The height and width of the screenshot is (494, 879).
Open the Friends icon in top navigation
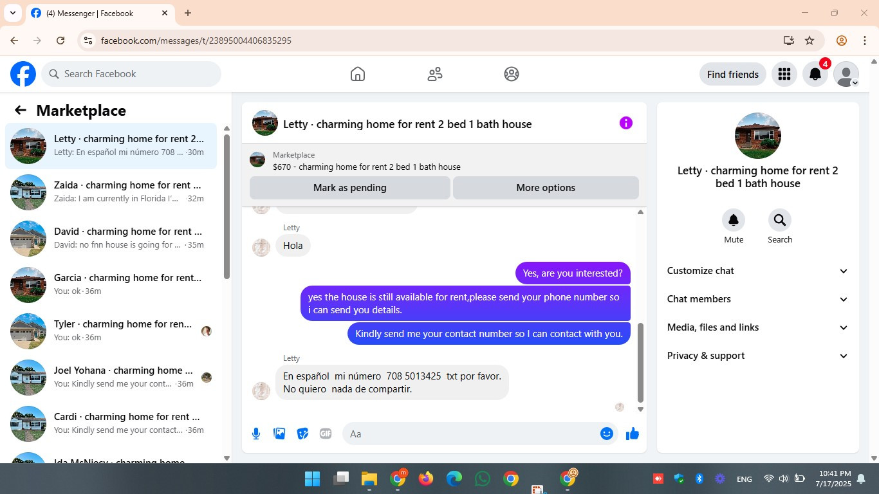435,74
